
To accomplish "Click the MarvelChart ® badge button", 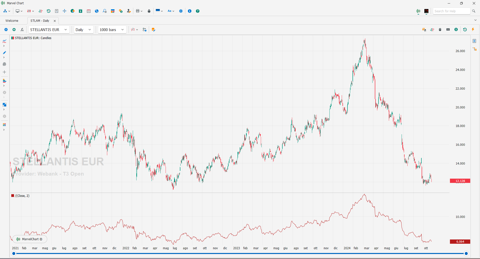I will [x=30, y=239].
